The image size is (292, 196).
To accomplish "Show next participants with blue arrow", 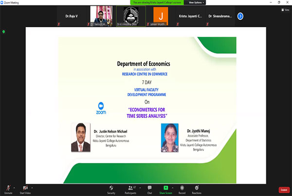I will coord(240,16).
